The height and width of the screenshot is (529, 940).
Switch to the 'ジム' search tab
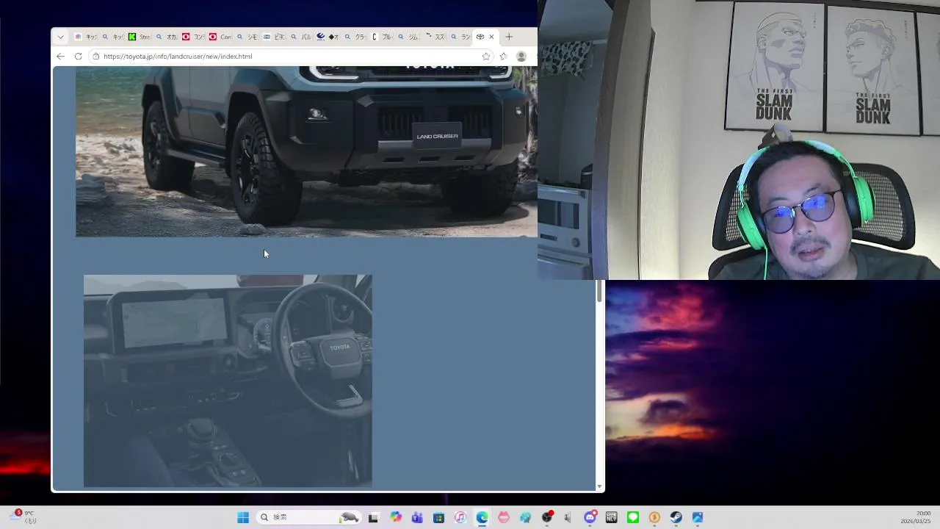(x=409, y=37)
